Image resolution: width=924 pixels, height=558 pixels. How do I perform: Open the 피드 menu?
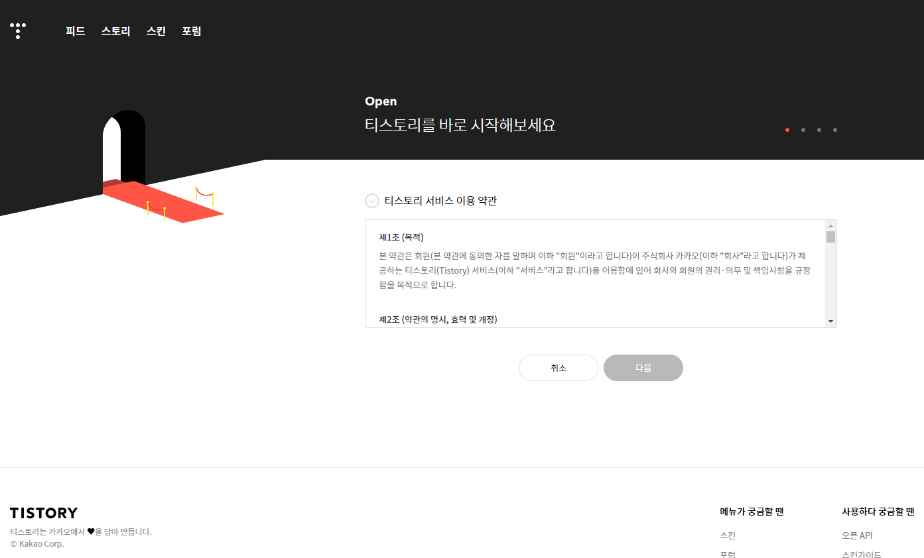pos(76,31)
